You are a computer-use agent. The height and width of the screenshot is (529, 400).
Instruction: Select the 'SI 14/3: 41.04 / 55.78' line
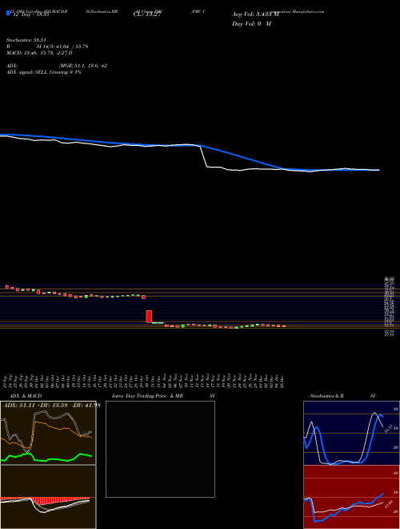pyautogui.click(x=62, y=46)
